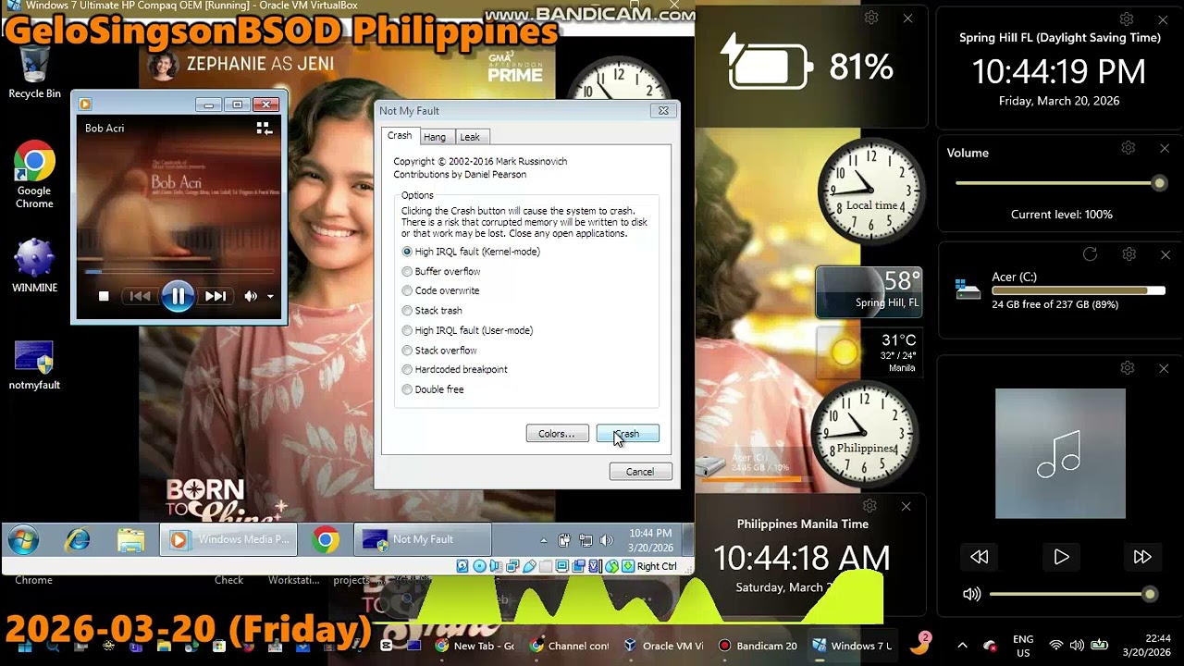Switch to the Hang tab

click(x=435, y=137)
